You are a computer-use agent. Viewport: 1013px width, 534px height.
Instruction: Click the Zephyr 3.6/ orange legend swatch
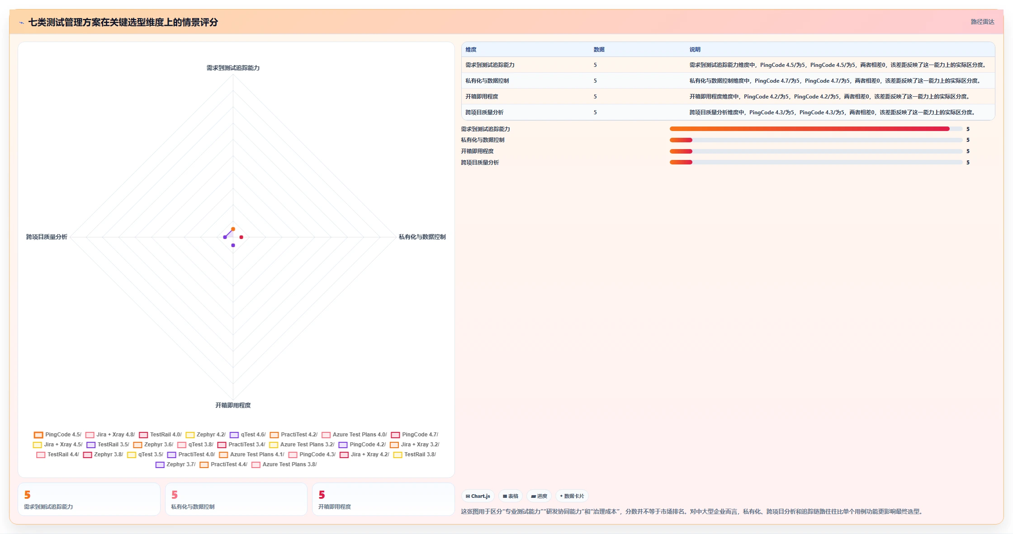click(137, 445)
